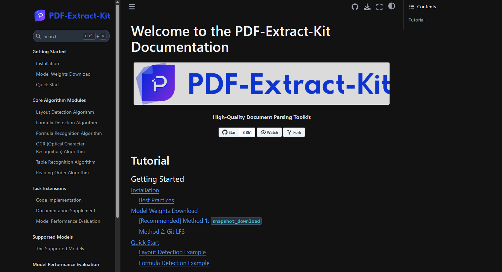Open Documentation Supplement sidebar page
The width and height of the screenshot is (502, 272).
pos(65,211)
